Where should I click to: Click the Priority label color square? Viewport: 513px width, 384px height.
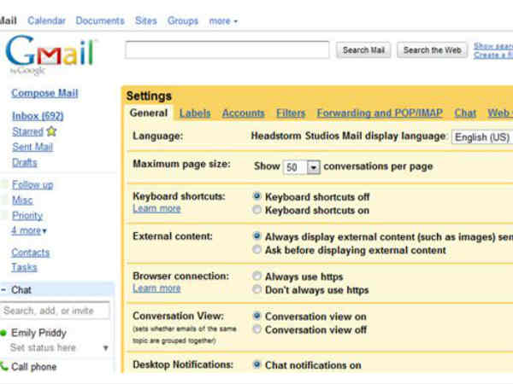4,215
